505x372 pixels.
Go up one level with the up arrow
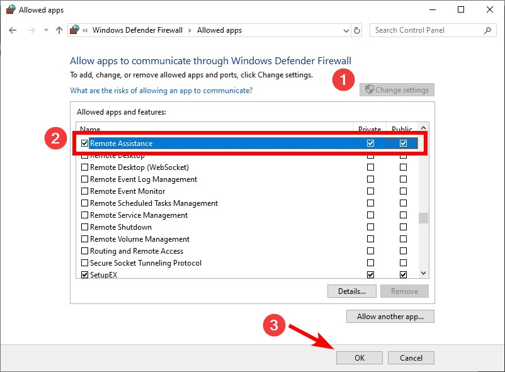(59, 30)
